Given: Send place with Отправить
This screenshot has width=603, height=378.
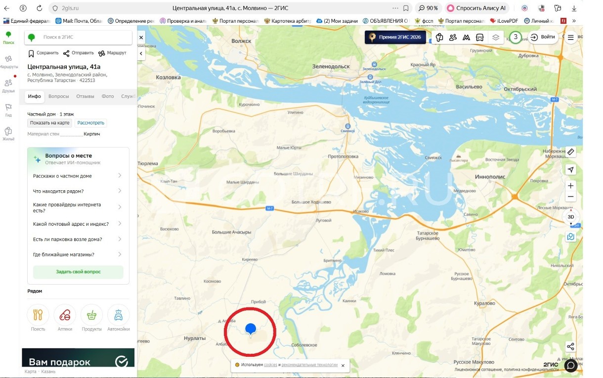Looking at the screenshot, I should click(x=78, y=53).
